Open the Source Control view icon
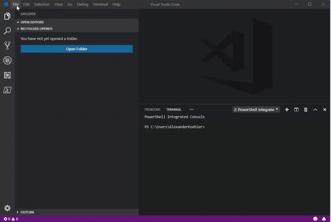The image size is (331, 222). (x=7, y=46)
